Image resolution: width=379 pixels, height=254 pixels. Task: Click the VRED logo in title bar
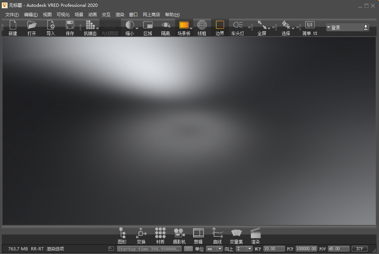(4, 5)
